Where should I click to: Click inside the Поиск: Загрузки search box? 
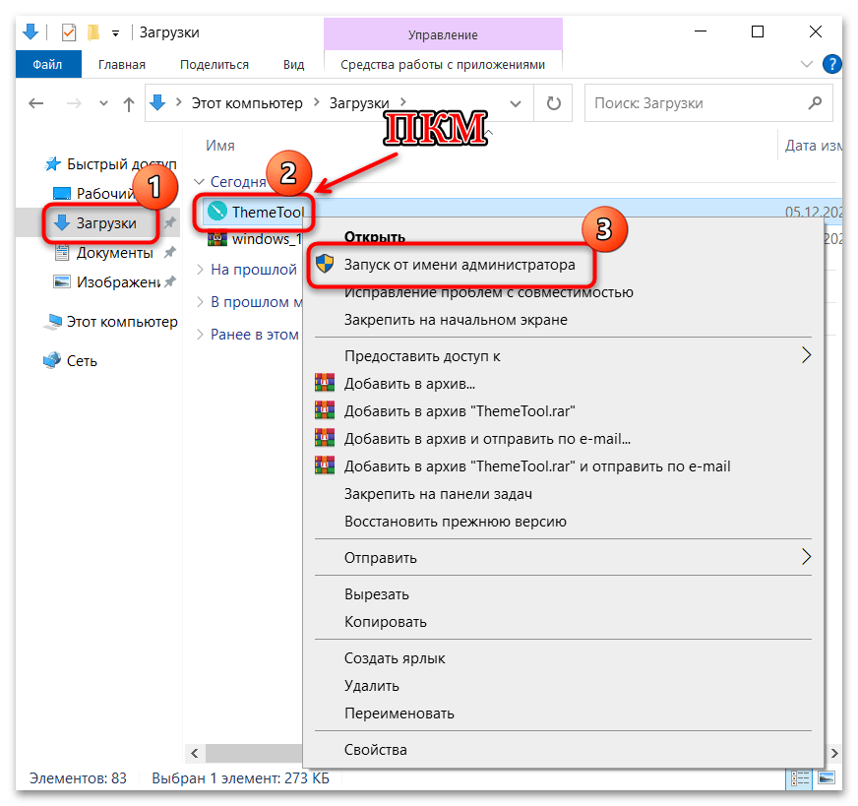[x=689, y=102]
